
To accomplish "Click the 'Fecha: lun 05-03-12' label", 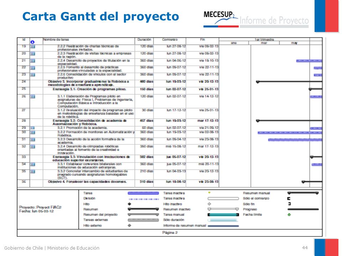I will tap(36, 211).
